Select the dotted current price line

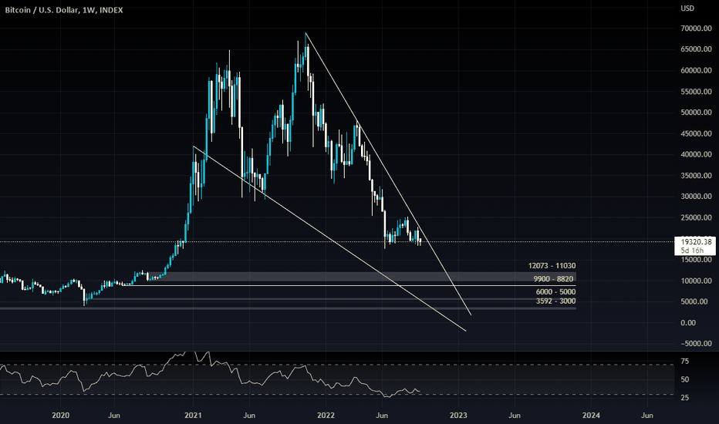coord(337,241)
